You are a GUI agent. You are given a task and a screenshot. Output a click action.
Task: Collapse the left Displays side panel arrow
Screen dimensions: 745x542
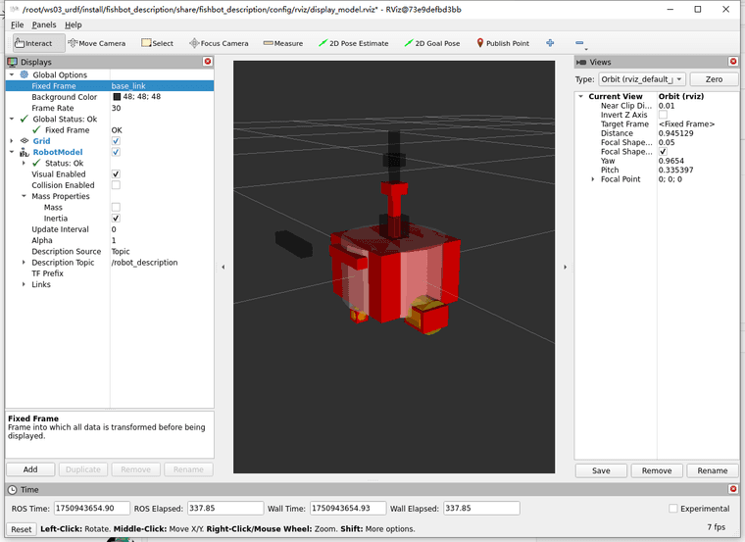click(223, 267)
